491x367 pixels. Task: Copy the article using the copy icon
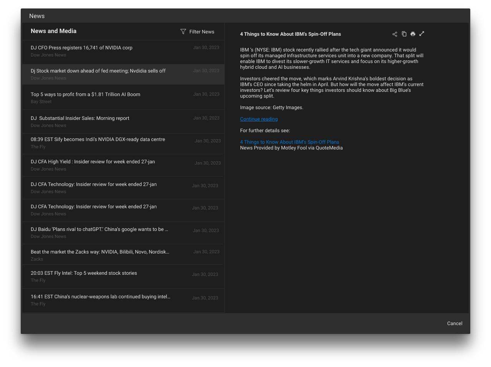click(x=404, y=34)
